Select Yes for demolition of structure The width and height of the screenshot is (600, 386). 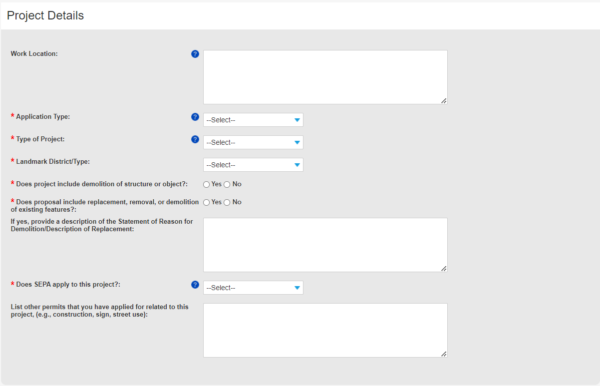click(x=207, y=184)
